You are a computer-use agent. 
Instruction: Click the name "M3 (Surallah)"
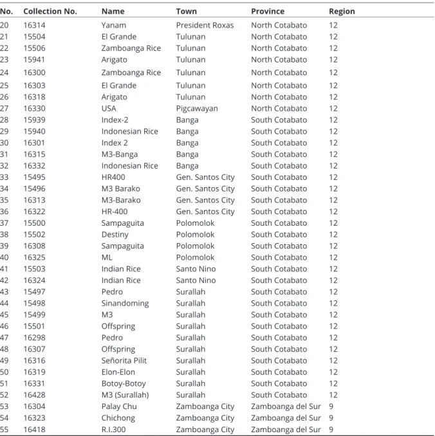click(125, 395)
